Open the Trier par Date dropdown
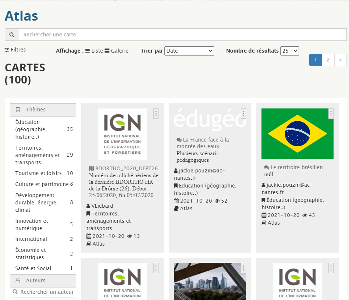 pyautogui.click(x=189, y=51)
